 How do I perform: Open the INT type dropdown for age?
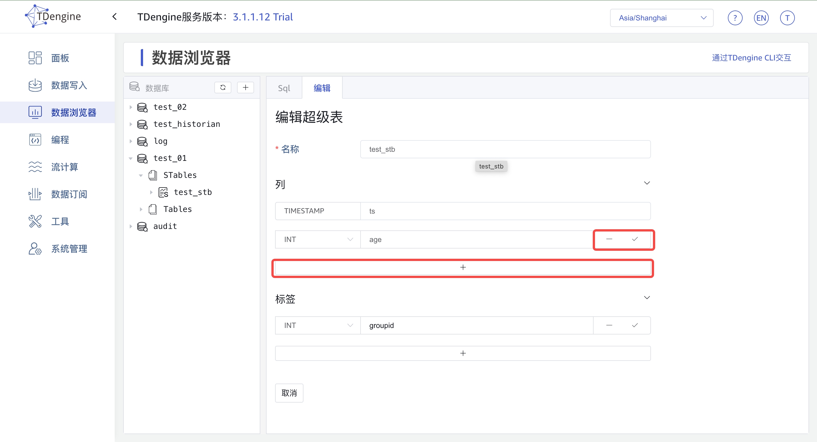(x=318, y=239)
